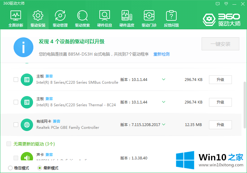Toggle the 无需更新的驱动 group checkbox

(x=9, y=144)
